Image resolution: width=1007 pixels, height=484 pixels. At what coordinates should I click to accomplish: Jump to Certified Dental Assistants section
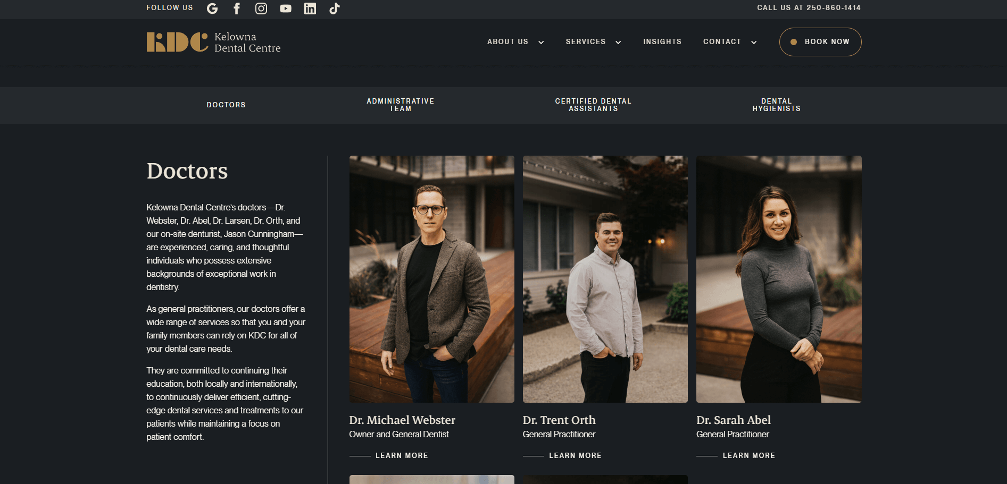click(x=593, y=105)
